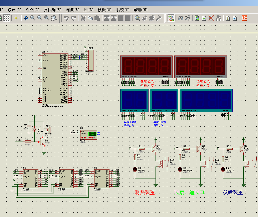Image resolution: width=258 pixels, height=217 pixels.
Task: Select the red temperature 7-segment display
Action: click(146, 67)
